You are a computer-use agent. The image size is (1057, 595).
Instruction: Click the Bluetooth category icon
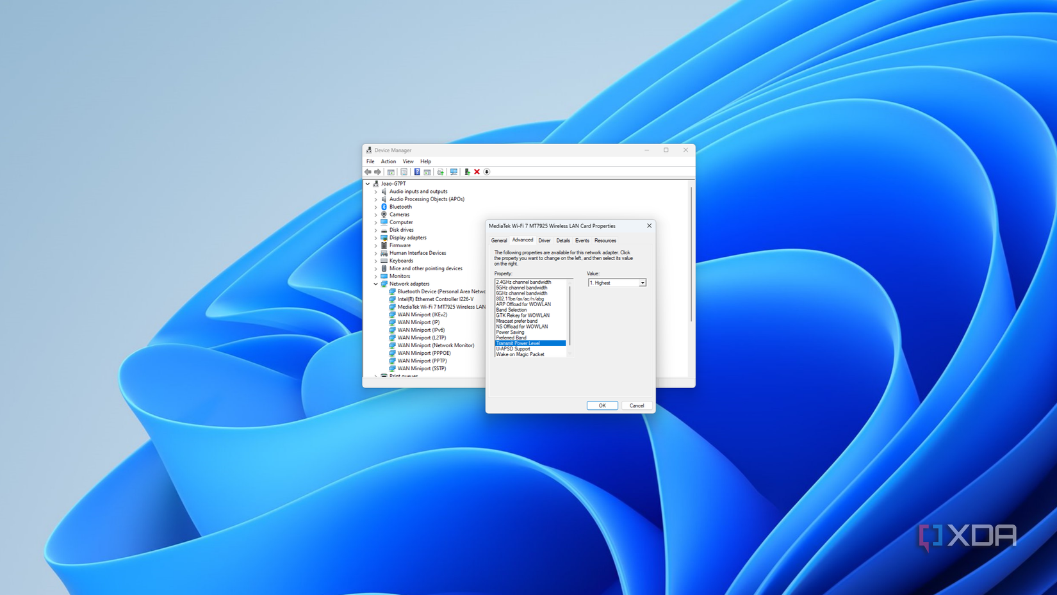point(384,207)
